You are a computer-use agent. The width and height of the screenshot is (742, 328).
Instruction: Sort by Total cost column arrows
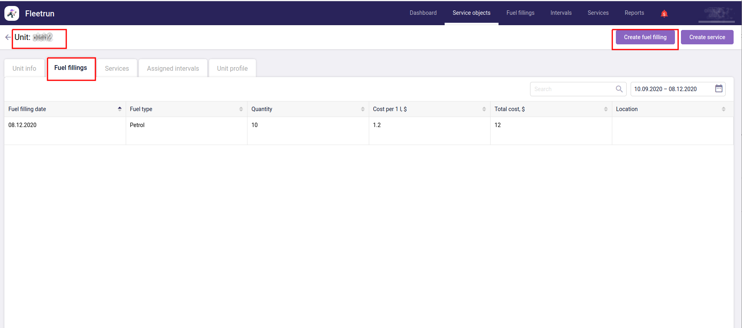coord(605,109)
